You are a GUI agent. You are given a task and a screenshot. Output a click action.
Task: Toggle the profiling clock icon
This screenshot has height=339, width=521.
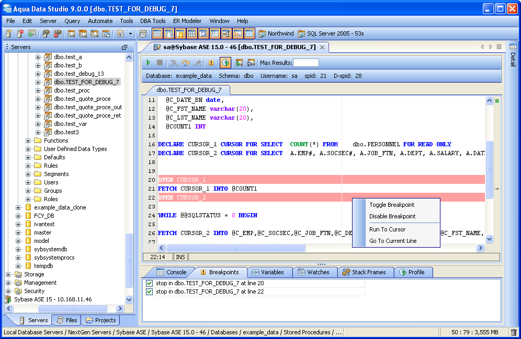[x=225, y=63]
